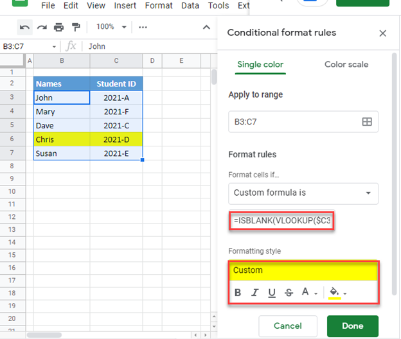Select cell Mary
This screenshot has width=401, height=339.
[x=62, y=112]
